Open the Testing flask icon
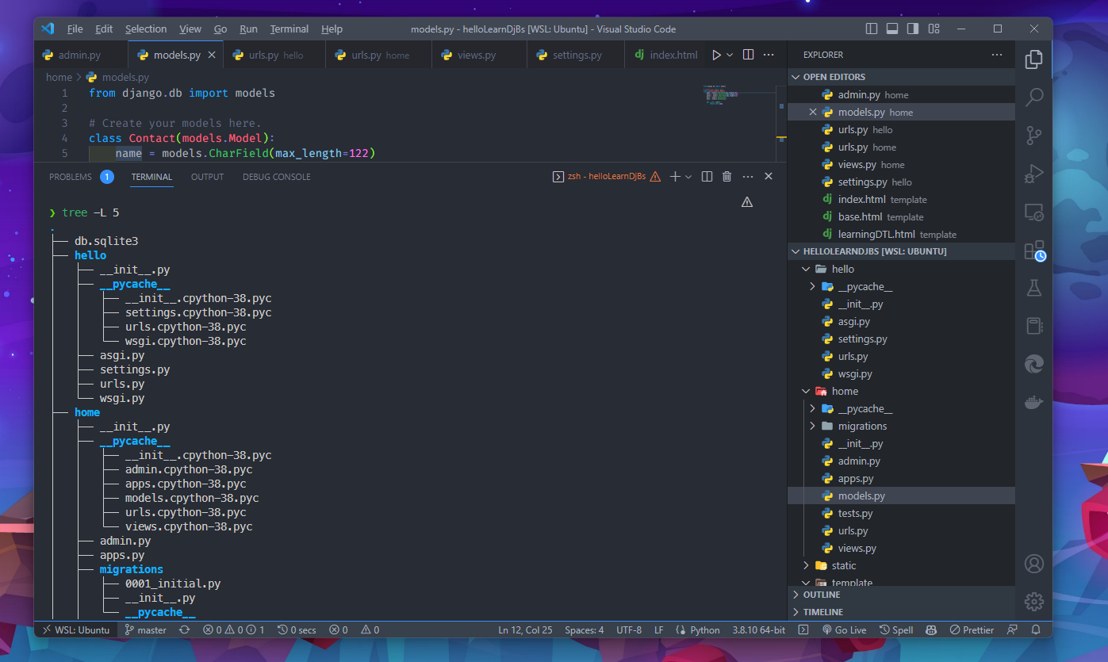 (1033, 288)
